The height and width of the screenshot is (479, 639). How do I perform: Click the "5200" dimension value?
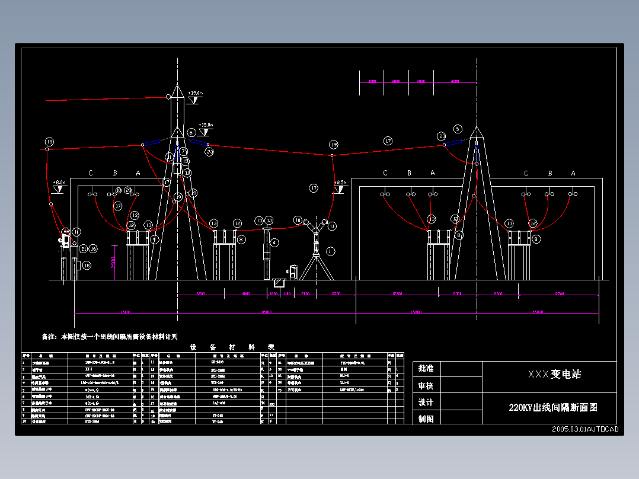[200, 293]
